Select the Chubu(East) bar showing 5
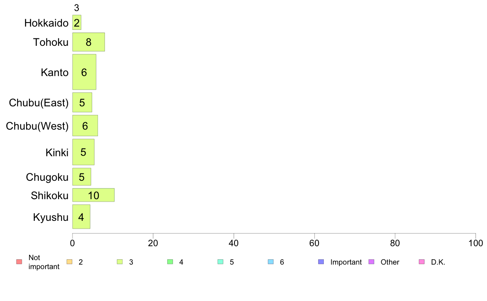This screenshot has width=487, height=301. click(x=82, y=102)
